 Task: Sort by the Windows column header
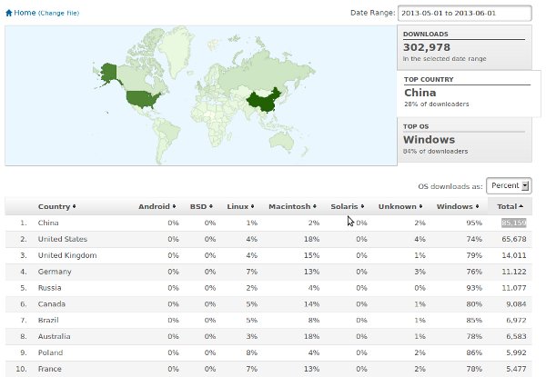(458, 206)
